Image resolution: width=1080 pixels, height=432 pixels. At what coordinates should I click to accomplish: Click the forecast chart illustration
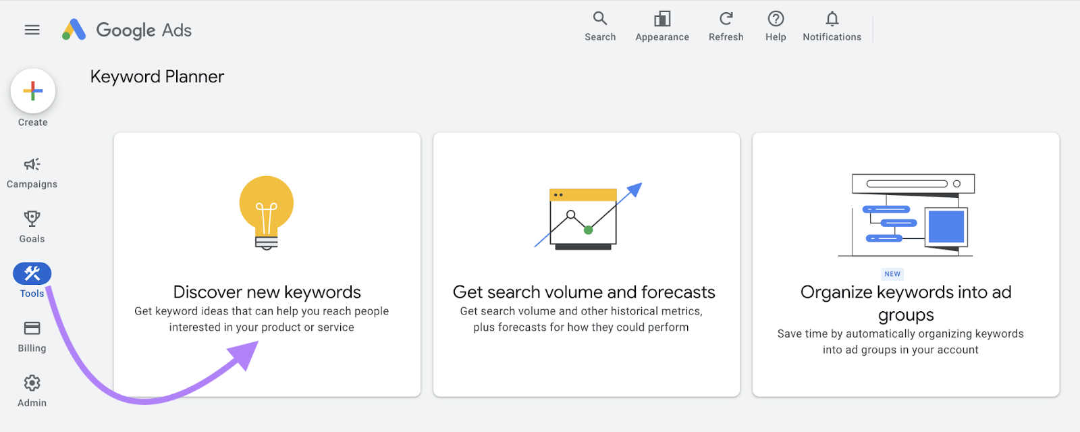click(586, 216)
